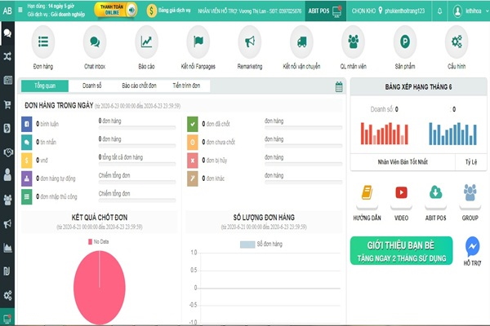
Task: Click the purple đơn hàng tự động icon
Action: tap(27, 178)
